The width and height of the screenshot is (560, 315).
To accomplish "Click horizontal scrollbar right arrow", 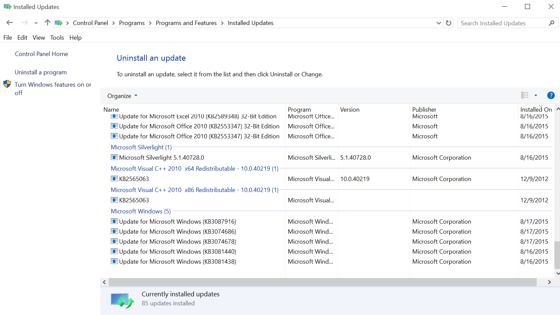I will (x=549, y=282).
